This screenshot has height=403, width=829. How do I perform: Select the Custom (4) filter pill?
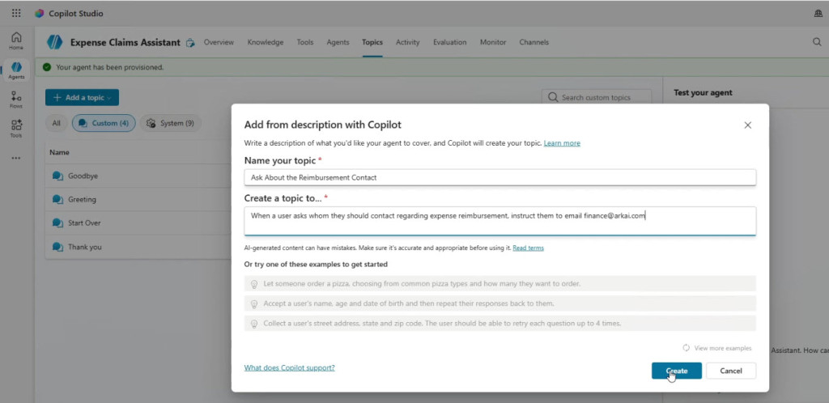point(104,123)
